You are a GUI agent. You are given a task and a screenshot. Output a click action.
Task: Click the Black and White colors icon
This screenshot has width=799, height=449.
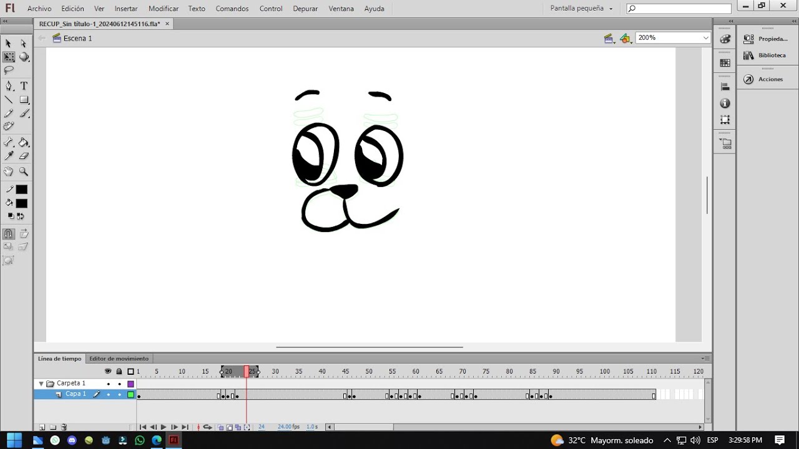click(x=11, y=216)
